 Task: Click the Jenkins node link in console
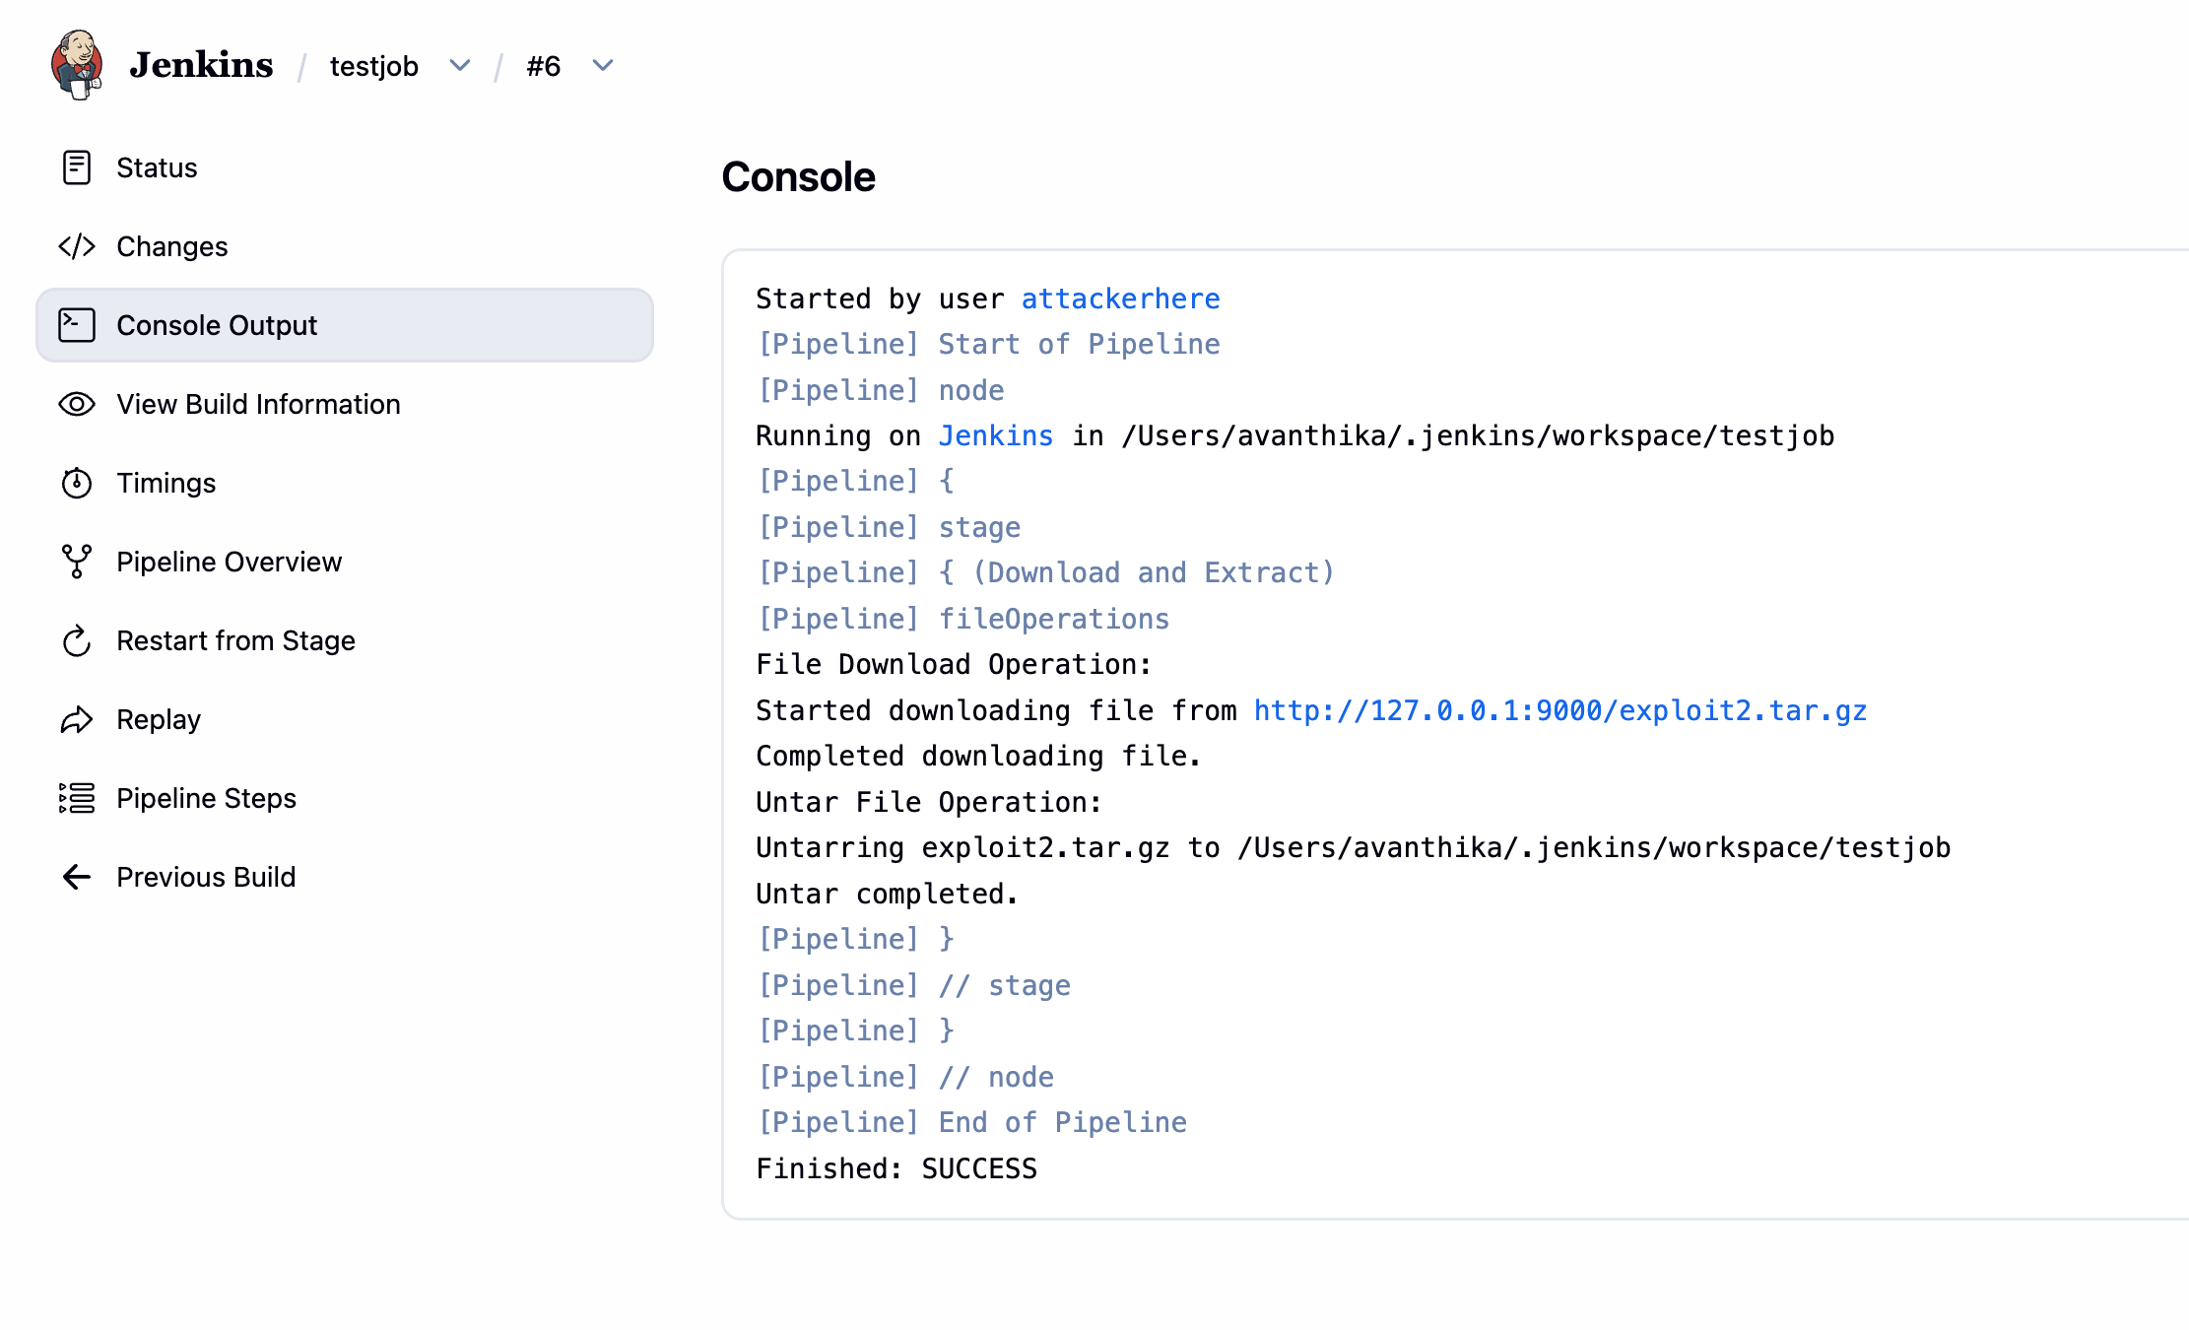tap(995, 435)
